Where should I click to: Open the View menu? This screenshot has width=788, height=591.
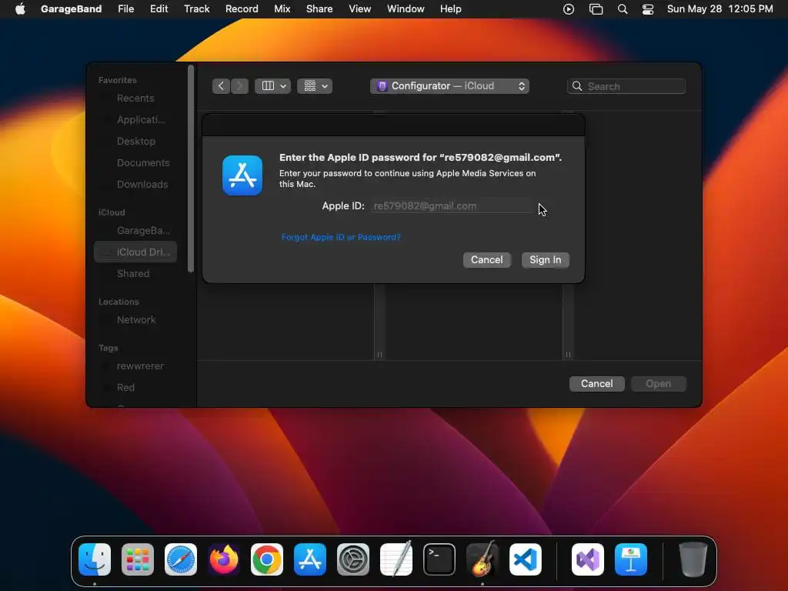360,8
